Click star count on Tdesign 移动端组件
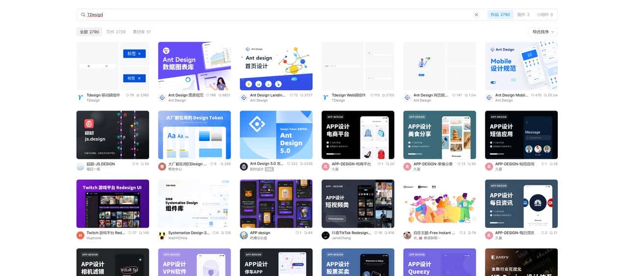Image resolution: width=628 pixels, height=276 pixels. click(x=142, y=95)
